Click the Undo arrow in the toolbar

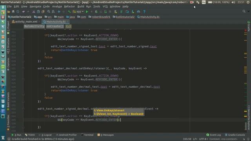(x=24, y=11)
